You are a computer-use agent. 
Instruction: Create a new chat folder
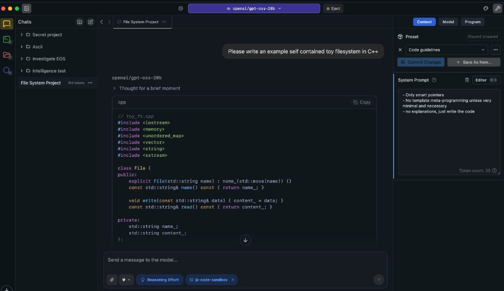point(79,22)
